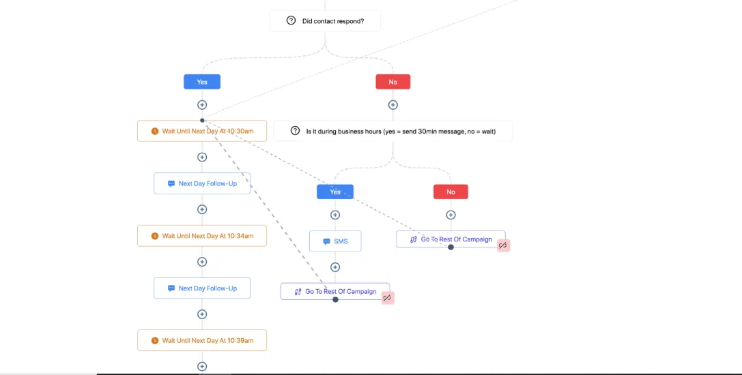Open Wait Until Next Day At 10:39am step
The image size is (742, 375).
click(x=202, y=340)
